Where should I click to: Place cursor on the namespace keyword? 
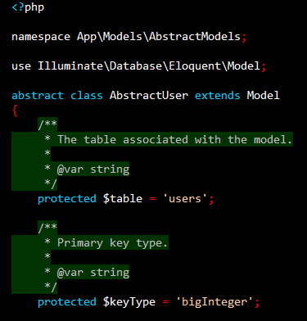(41, 37)
